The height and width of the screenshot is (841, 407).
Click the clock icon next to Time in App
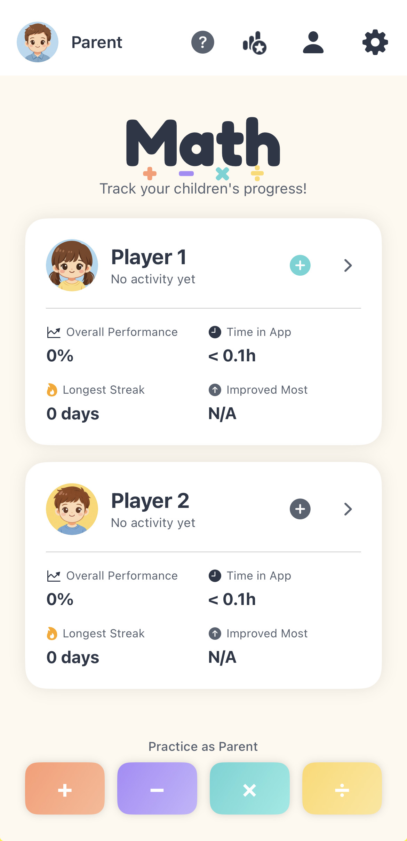point(215,332)
